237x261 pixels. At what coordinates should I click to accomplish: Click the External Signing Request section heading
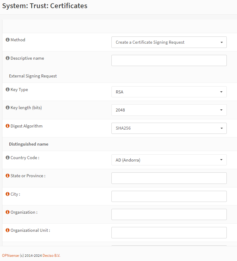tap(33, 76)
